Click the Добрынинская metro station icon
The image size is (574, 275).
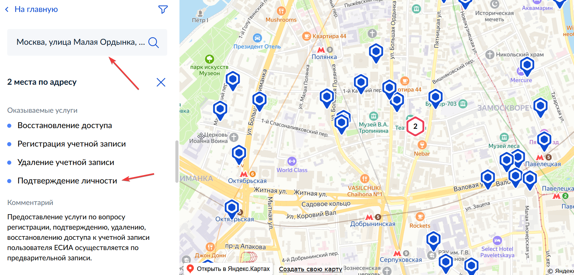coord(369,217)
